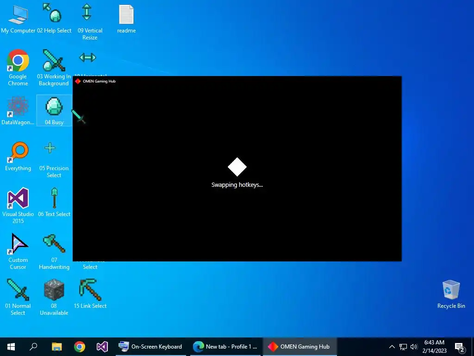Open Visual Studio from the taskbar

point(102,347)
